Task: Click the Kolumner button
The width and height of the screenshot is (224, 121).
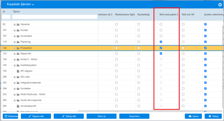Action: point(11,116)
